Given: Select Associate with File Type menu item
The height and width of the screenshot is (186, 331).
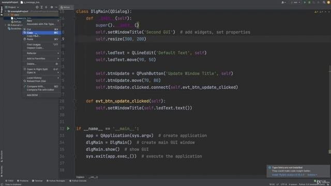Looking at the screenshot, I should (41, 24).
